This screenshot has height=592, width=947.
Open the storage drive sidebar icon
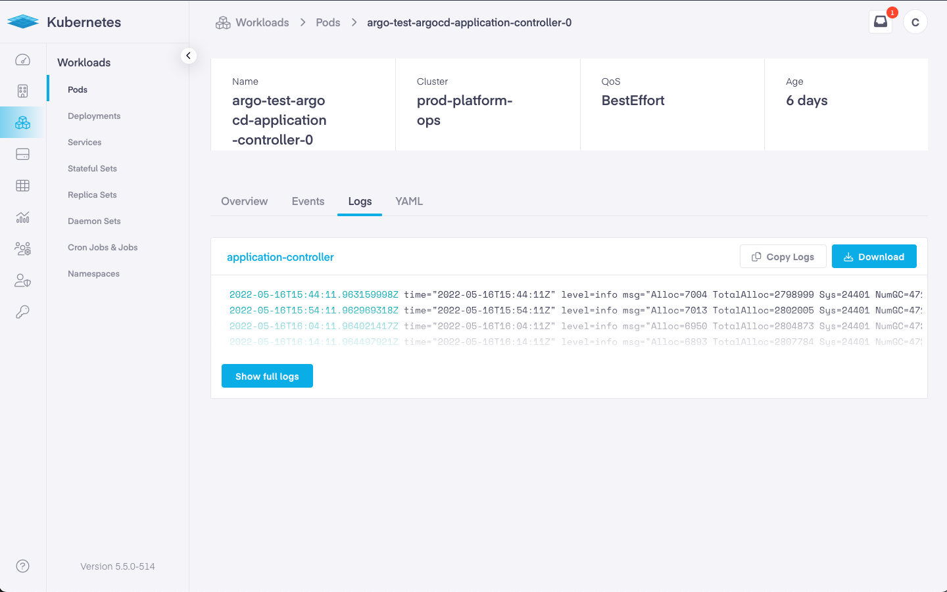pos(22,154)
